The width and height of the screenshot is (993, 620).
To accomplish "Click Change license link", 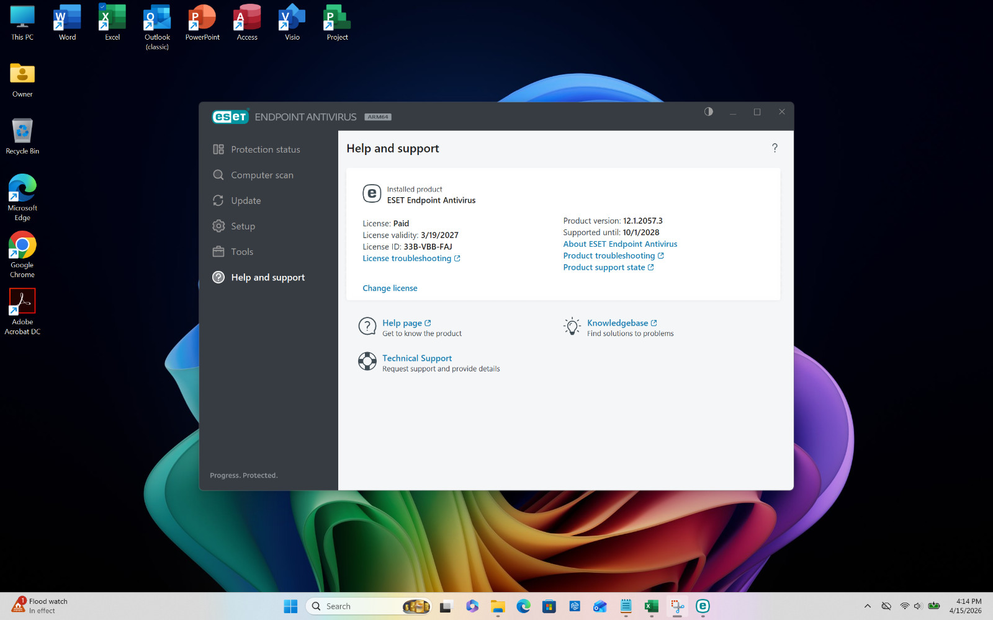I will 390,288.
